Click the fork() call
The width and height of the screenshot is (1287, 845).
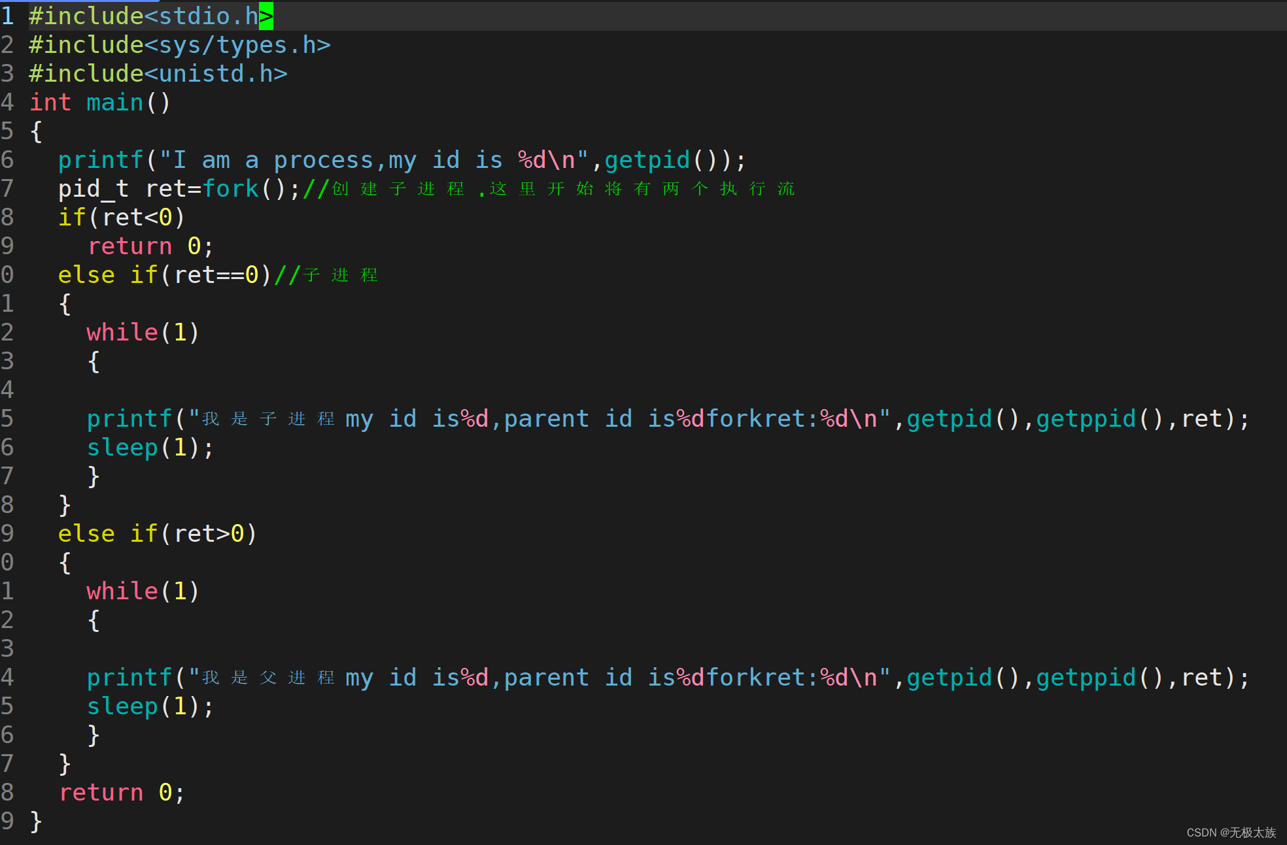[x=243, y=189]
